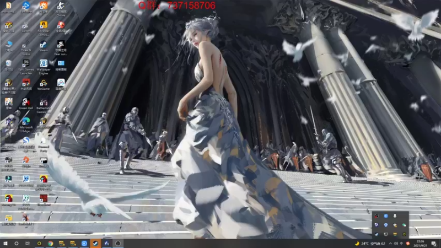
Task: Open Battlestate Games launcher icon
Action: tap(44, 106)
